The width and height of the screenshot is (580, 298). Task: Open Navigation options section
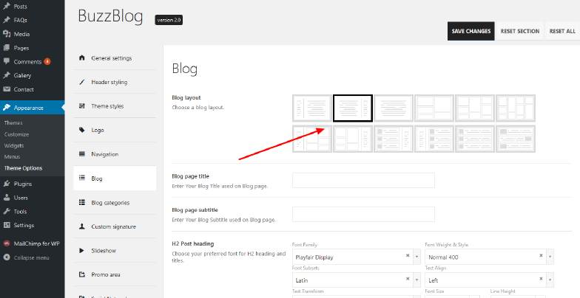(115, 153)
